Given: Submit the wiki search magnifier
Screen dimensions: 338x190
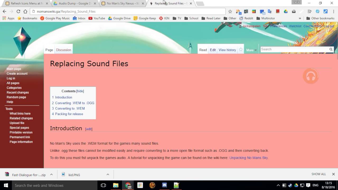Looking at the screenshot, I should click(x=331, y=49).
